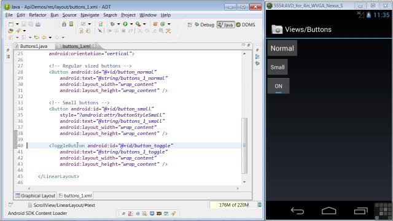The width and height of the screenshot is (393, 221).
Task: Click the Last Edit Location arrow icon
Action: (x=37, y=37)
